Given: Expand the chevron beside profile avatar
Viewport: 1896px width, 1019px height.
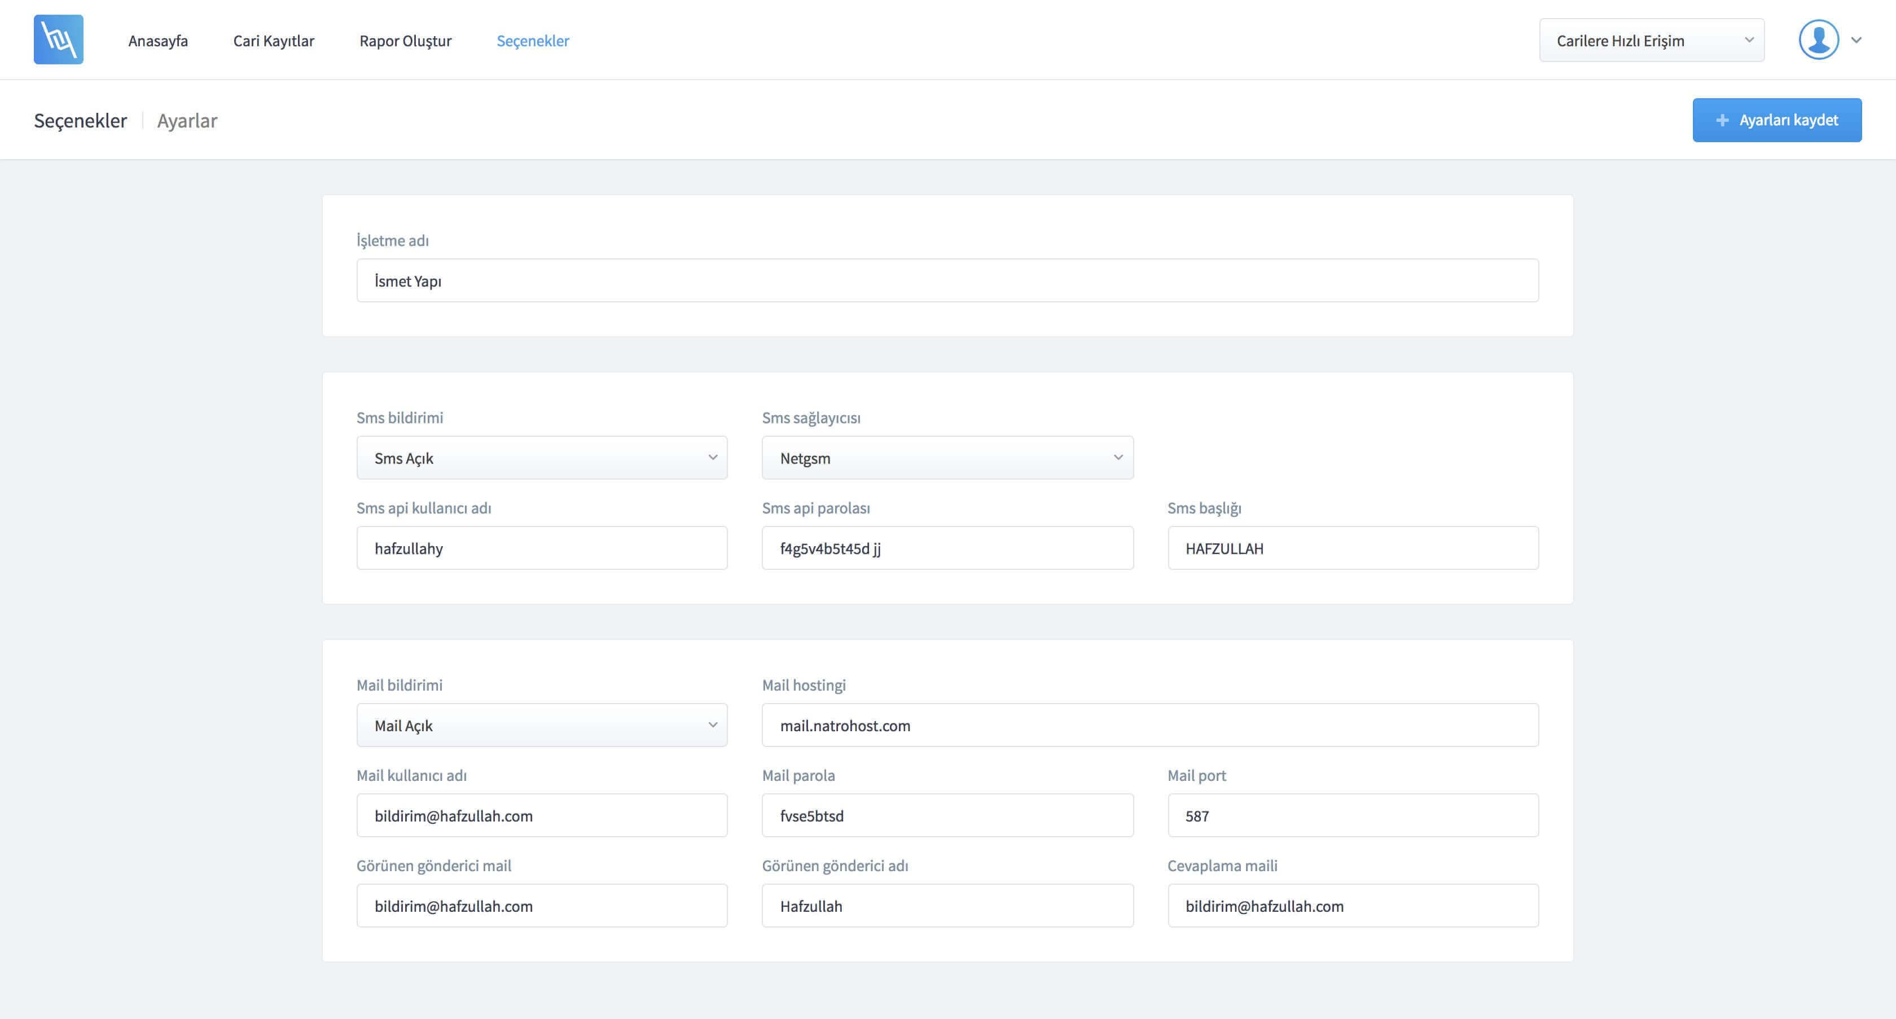Looking at the screenshot, I should click(x=1856, y=41).
